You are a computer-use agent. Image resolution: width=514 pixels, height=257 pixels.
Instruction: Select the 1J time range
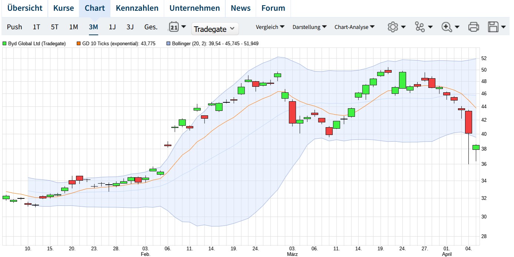112,27
